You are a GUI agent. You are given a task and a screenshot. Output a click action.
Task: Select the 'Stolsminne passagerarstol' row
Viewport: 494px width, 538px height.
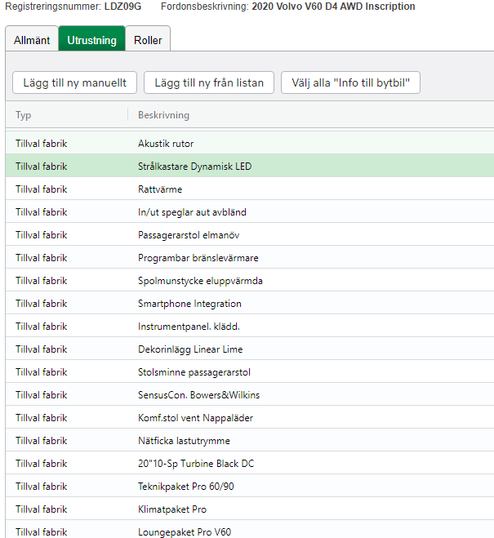(x=250, y=372)
